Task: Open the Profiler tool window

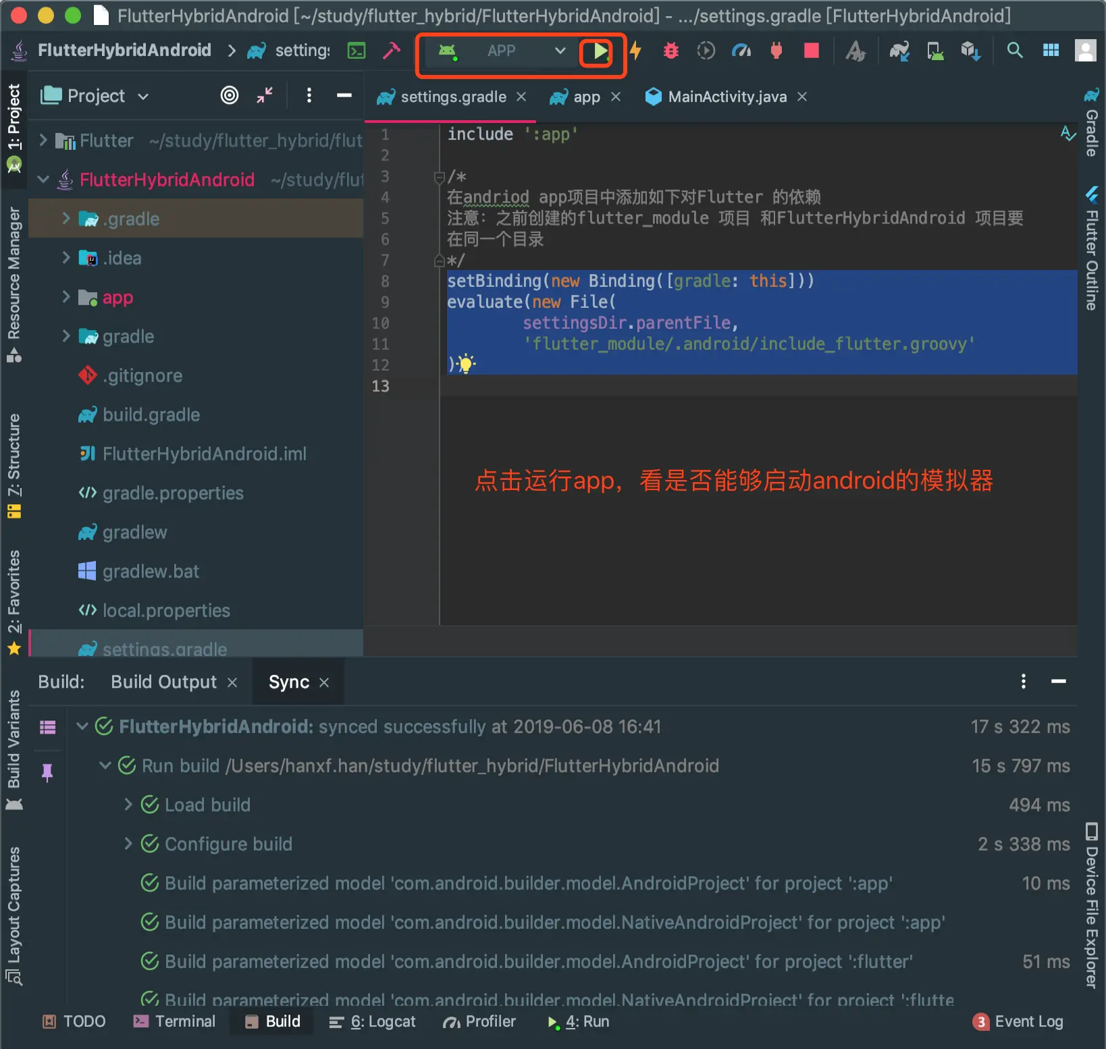Action: [479, 1021]
